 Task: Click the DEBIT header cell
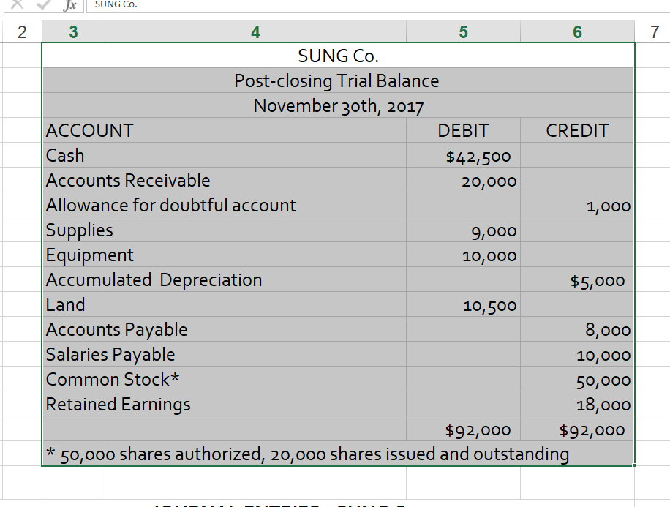click(x=463, y=130)
